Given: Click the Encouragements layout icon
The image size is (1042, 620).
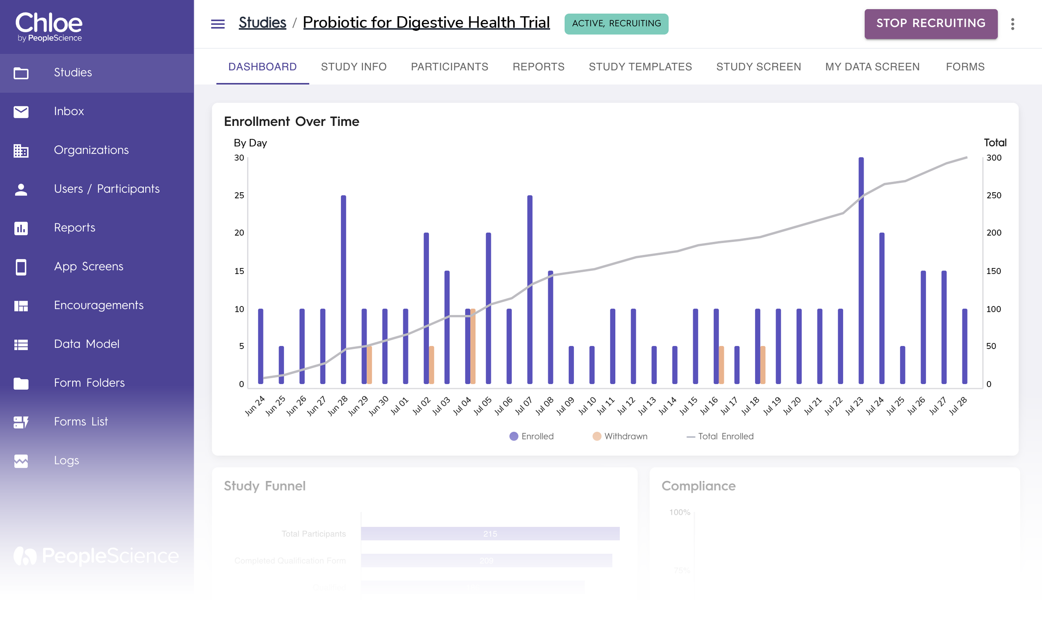Looking at the screenshot, I should click(21, 306).
